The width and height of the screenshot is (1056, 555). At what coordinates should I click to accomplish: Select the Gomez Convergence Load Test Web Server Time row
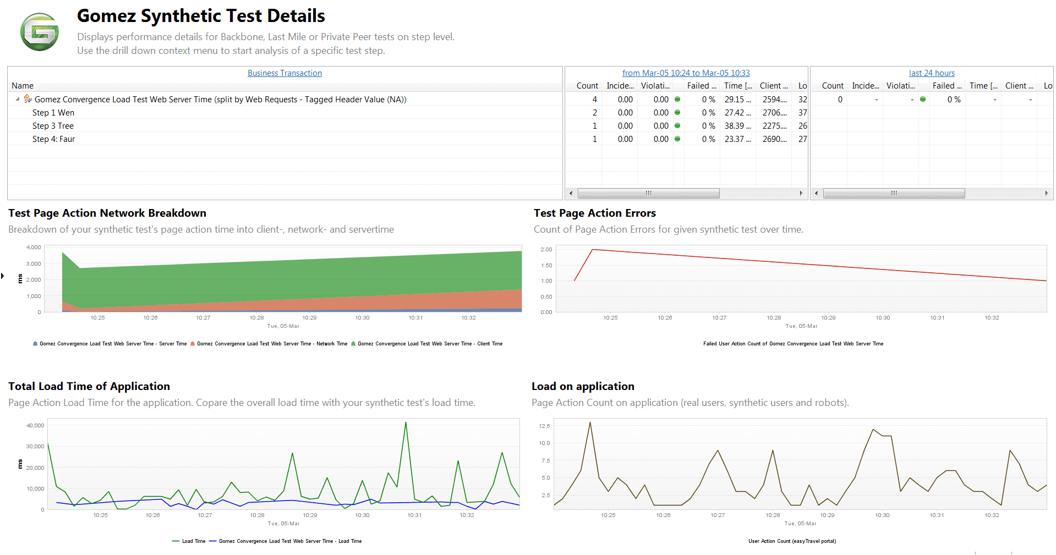[x=285, y=99]
